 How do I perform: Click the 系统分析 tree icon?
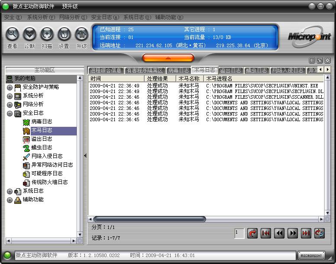tap(18, 96)
